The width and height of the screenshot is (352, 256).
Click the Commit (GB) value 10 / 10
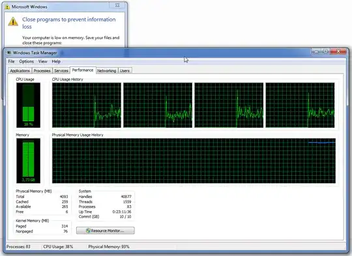point(126,217)
